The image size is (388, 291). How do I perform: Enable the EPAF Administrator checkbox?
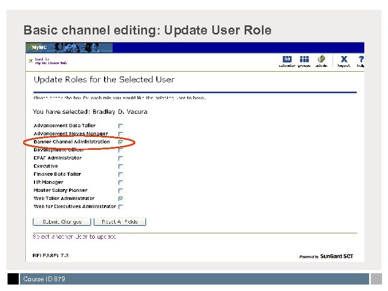(x=121, y=158)
